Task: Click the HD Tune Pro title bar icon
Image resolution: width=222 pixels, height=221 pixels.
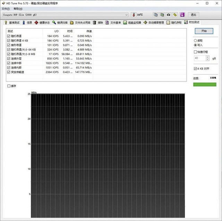Action: [3, 3]
